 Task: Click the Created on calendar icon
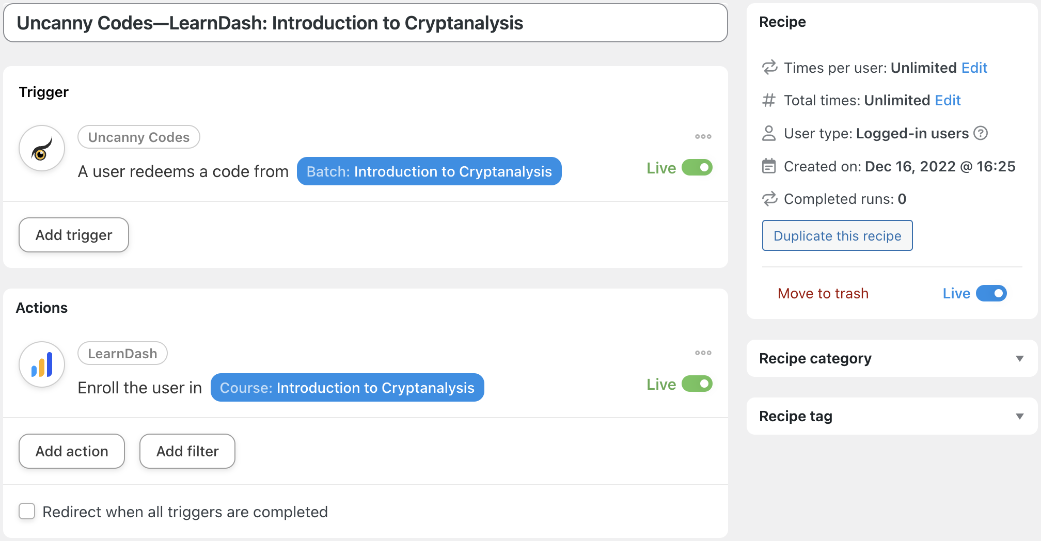(x=769, y=166)
